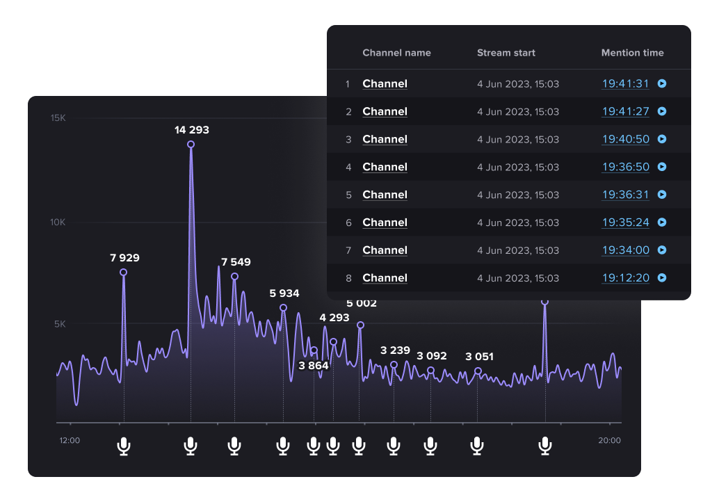Open the Channel link in row 8
This screenshot has height=502, width=719.
pos(385,277)
